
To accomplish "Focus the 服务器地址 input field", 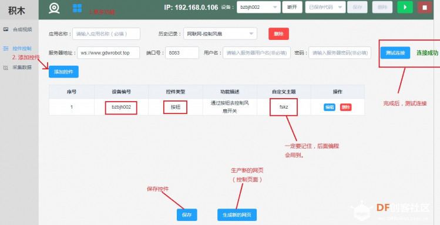I will pyautogui.click(x=108, y=53).
